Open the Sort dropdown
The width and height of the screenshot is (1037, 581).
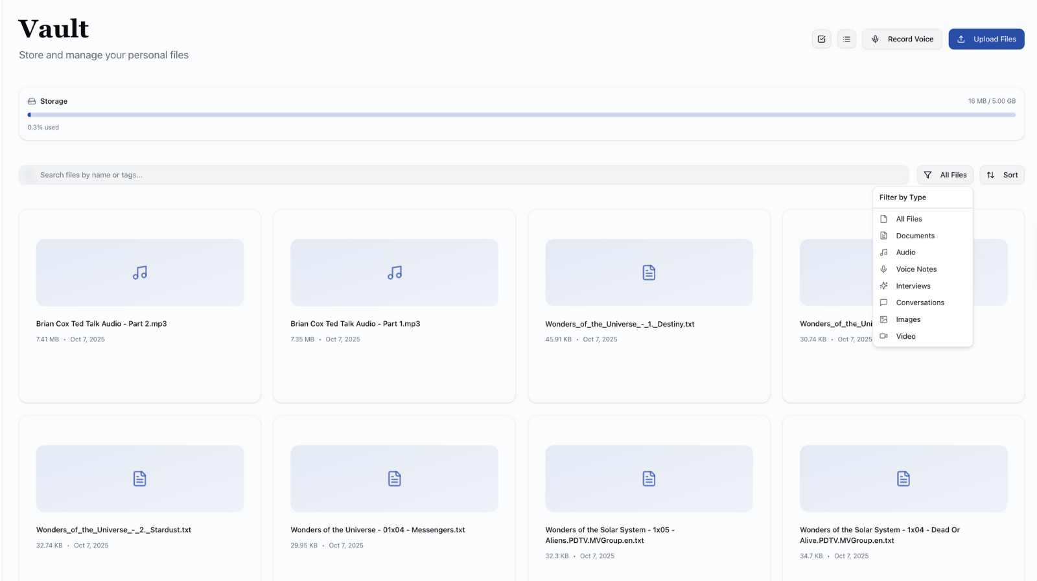coord(1001,175)
